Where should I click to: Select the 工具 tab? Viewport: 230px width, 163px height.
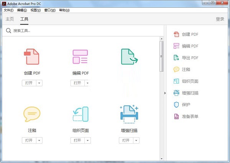tap(24, 19)
